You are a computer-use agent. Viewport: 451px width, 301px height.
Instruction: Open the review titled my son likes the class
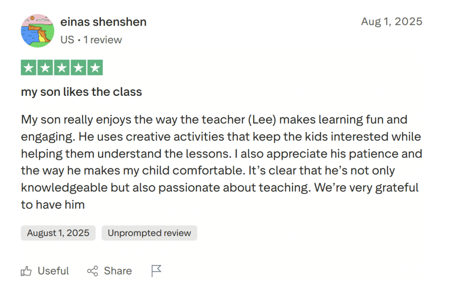pyautogui.click(x=81, y=92)
